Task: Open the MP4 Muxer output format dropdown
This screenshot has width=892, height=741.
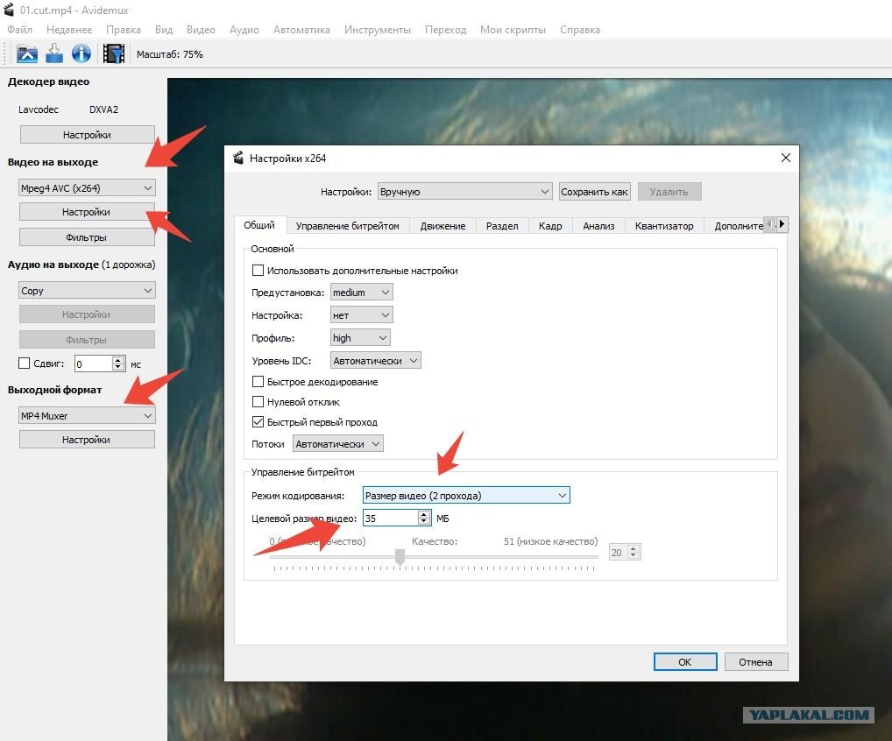Action: click(87, 416)
